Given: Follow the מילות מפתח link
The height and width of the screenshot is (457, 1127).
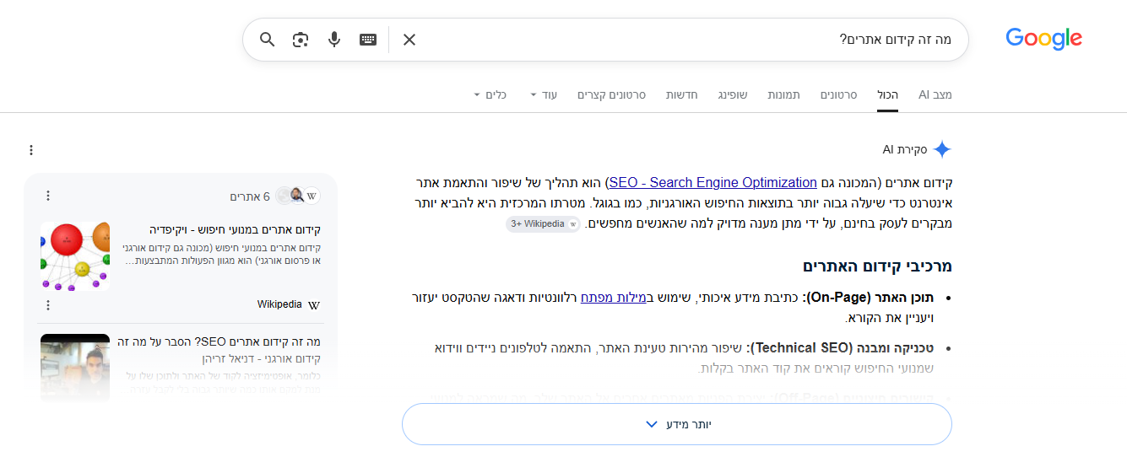Looking at the screenshot, I should [613, 297].
